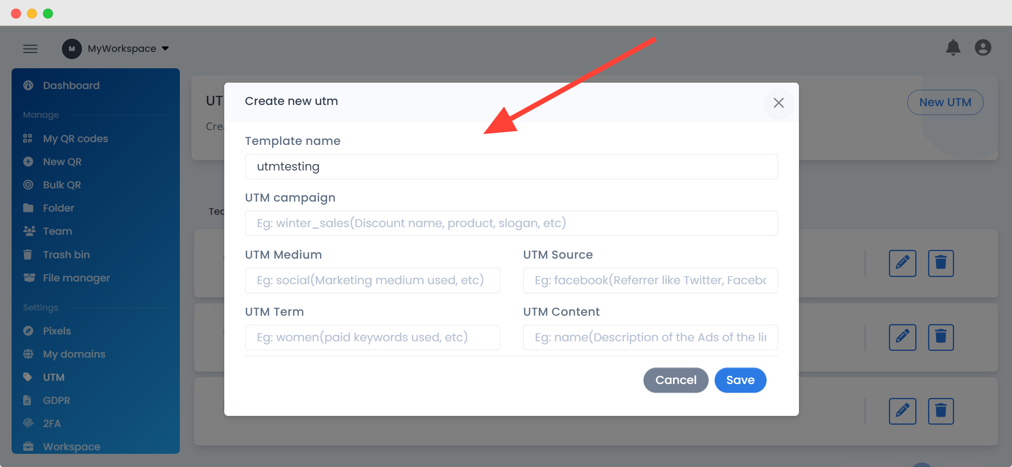The width and height of the screenshot is (1012, 467).
Task: Select Dashboard in the sidebar
Action: [71, 85]
